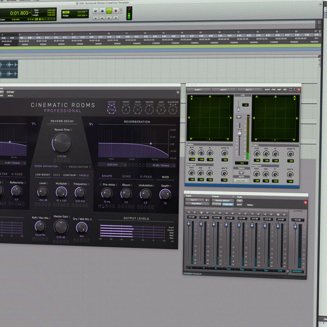Switch to the Mod tab
The image size is (327, 327).
166,177
